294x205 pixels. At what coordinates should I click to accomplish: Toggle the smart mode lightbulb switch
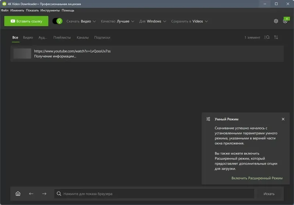[x=57, y=21]
